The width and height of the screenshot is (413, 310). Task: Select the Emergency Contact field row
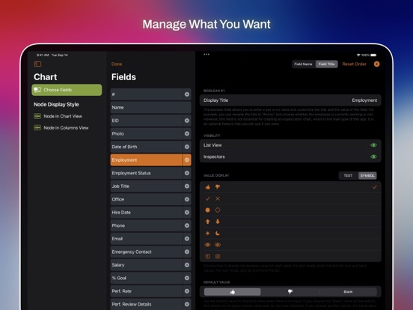tap(146, 252)
